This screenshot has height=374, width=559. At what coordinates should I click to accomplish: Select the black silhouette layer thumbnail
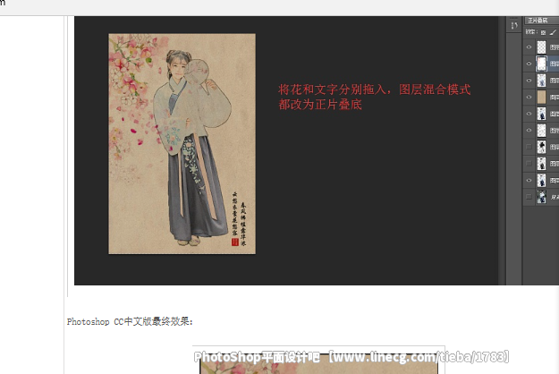(x=541, y=147)
